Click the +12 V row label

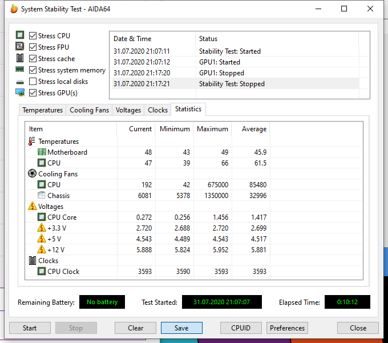coord(56,250)
